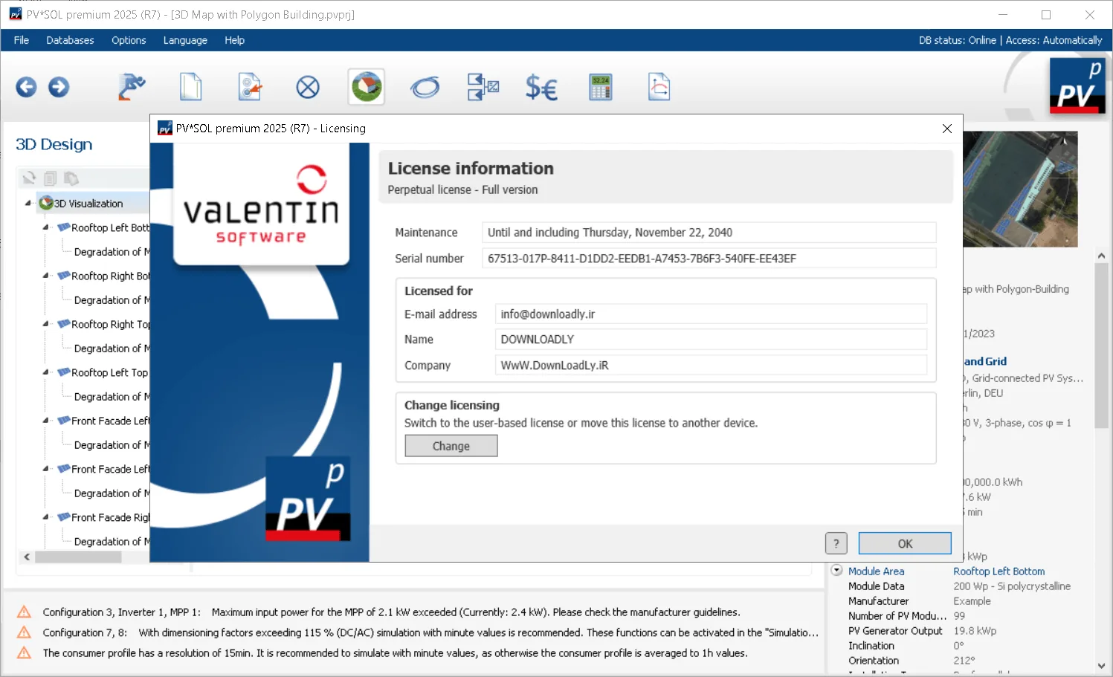This screenshot has width=1113, height=677.
Task: Click the question mark help button in Licensing dialog
Action: 836,543
